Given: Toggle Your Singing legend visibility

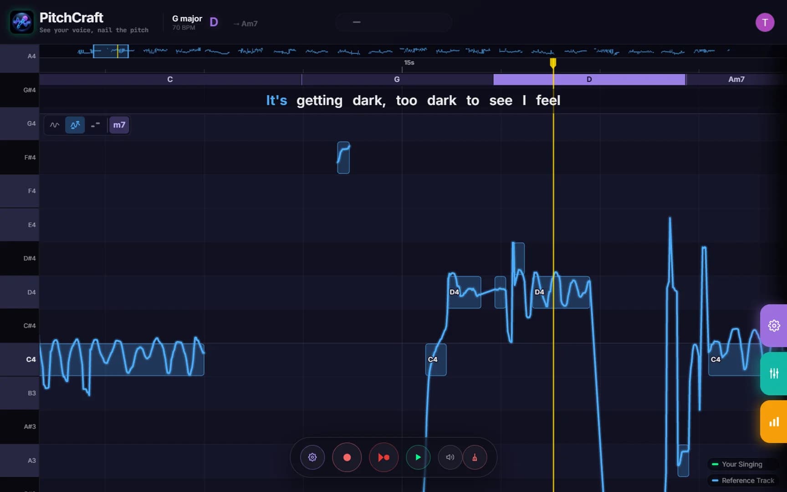Looking at the screenshot, I should (x=742, y=464).
